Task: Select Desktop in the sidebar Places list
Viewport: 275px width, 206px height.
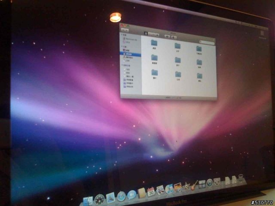Action: 126,50
